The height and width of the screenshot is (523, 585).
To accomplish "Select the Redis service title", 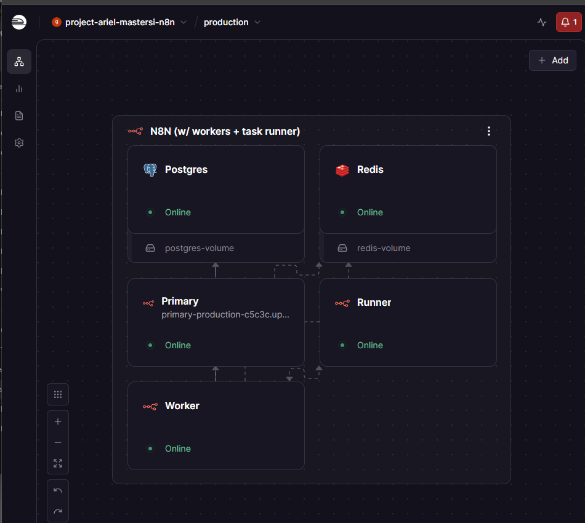I will pos(370,170).
